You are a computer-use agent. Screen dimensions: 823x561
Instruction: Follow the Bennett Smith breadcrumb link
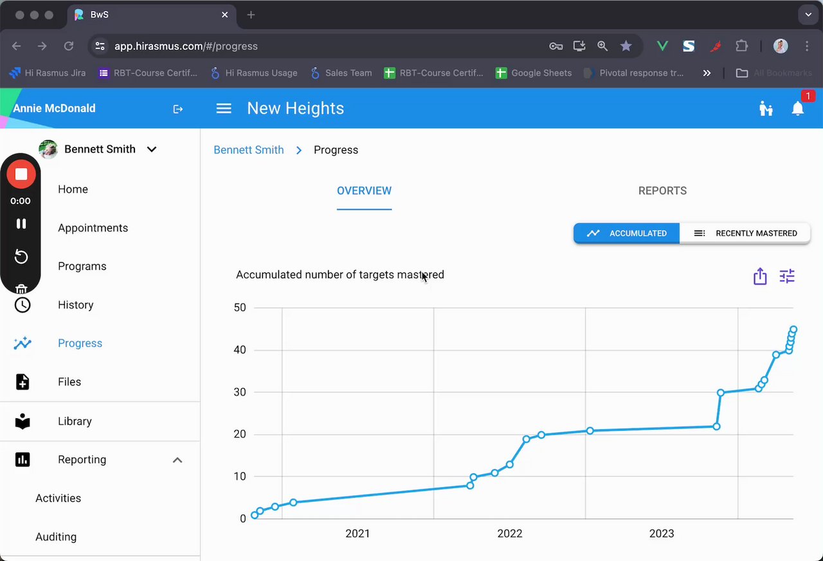click(x=249, y=150)
